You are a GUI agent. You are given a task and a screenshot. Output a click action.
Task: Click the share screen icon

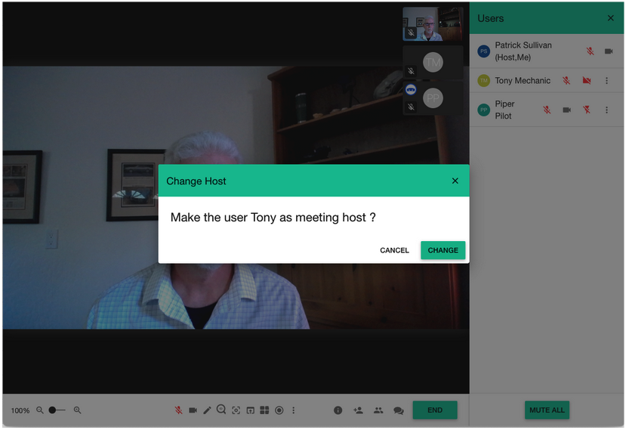[250, 410]
